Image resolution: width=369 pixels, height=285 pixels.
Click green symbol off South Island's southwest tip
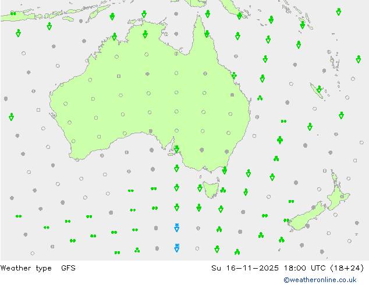pos(286,220)
